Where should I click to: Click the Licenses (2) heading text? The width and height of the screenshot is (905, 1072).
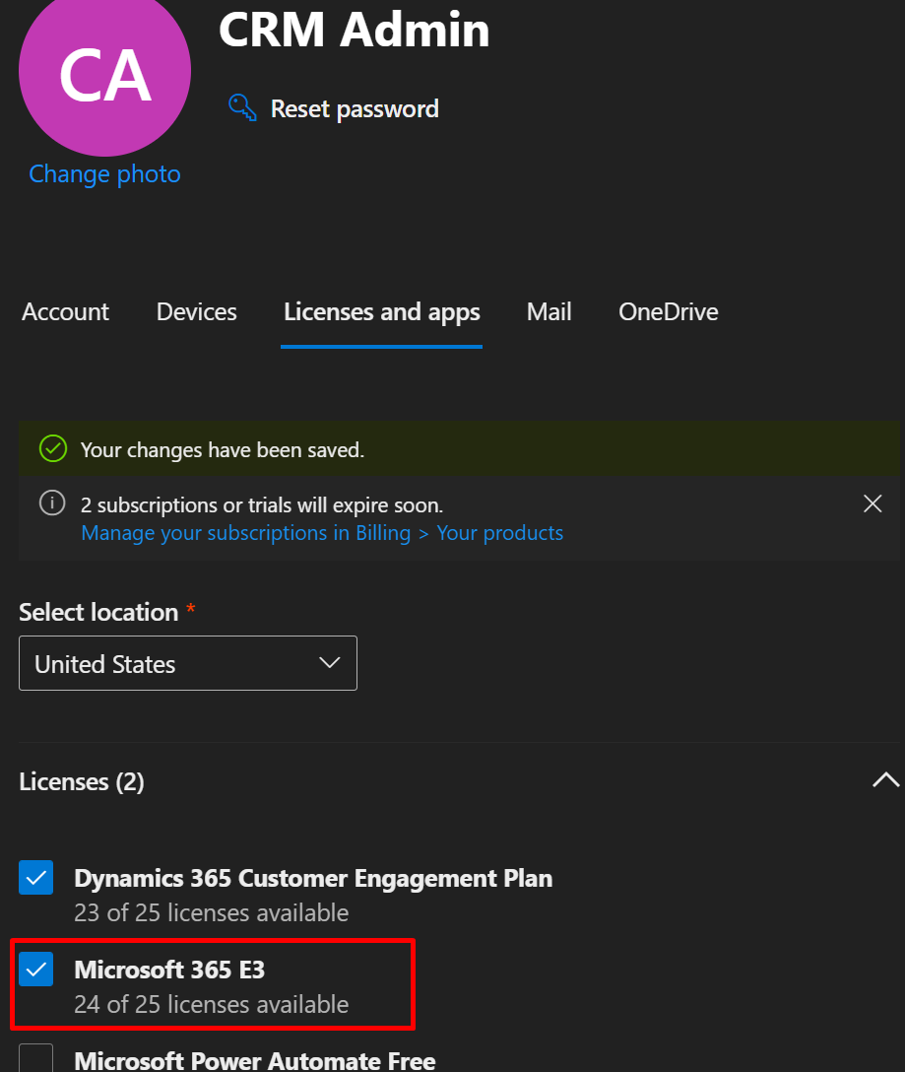(82, 781)
